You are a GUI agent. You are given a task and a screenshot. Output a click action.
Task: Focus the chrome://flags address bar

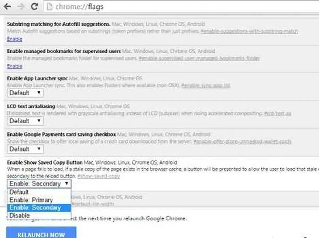tap(181, 6)
